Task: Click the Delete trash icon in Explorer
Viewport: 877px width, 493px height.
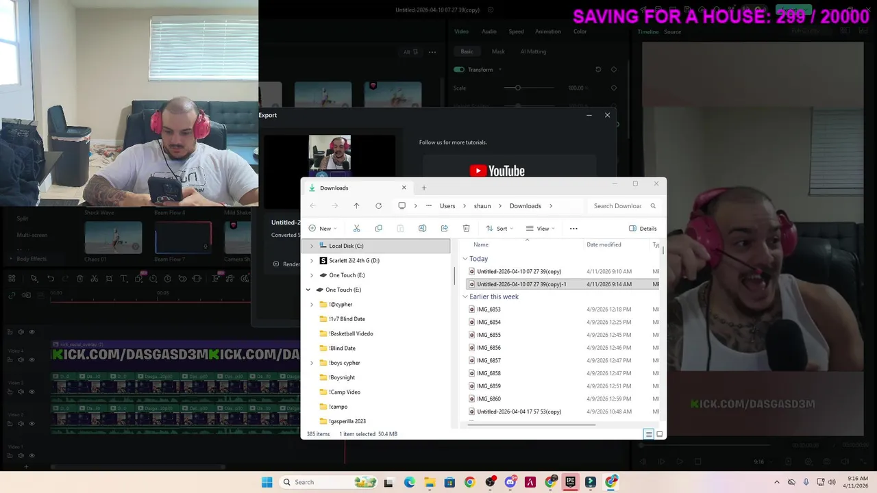Action: [466, 229]
